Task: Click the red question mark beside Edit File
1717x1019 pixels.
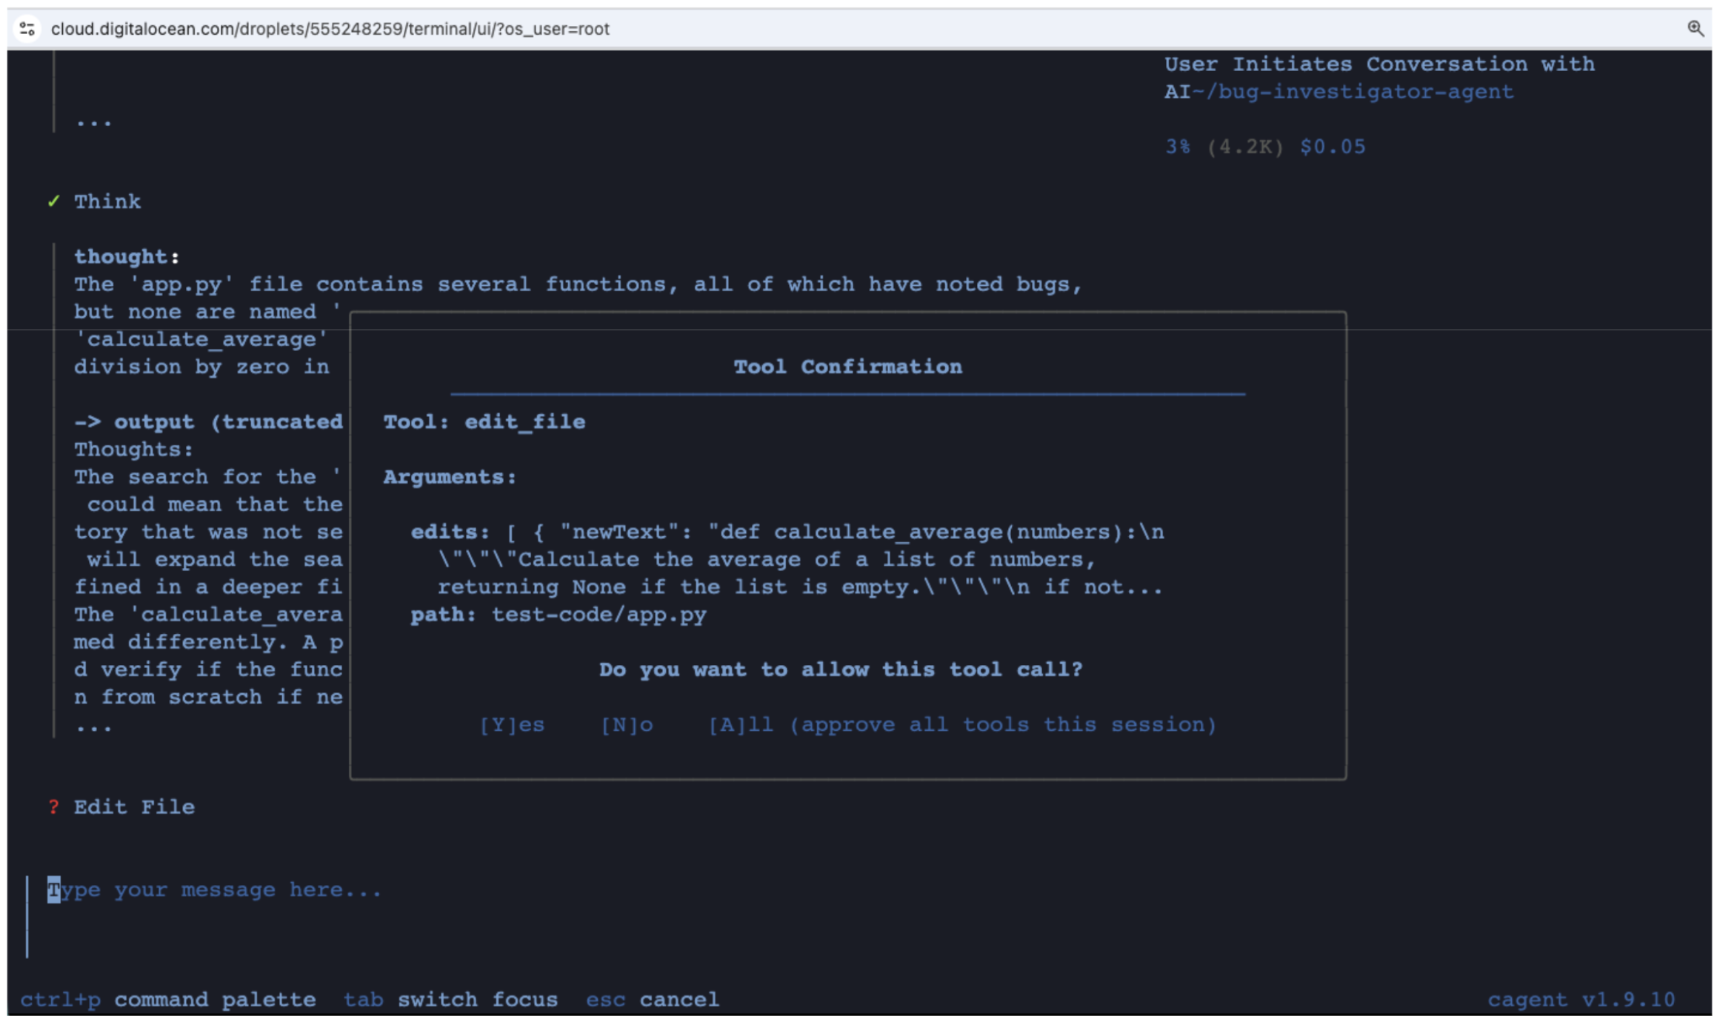Action: [x=53, y=806]
